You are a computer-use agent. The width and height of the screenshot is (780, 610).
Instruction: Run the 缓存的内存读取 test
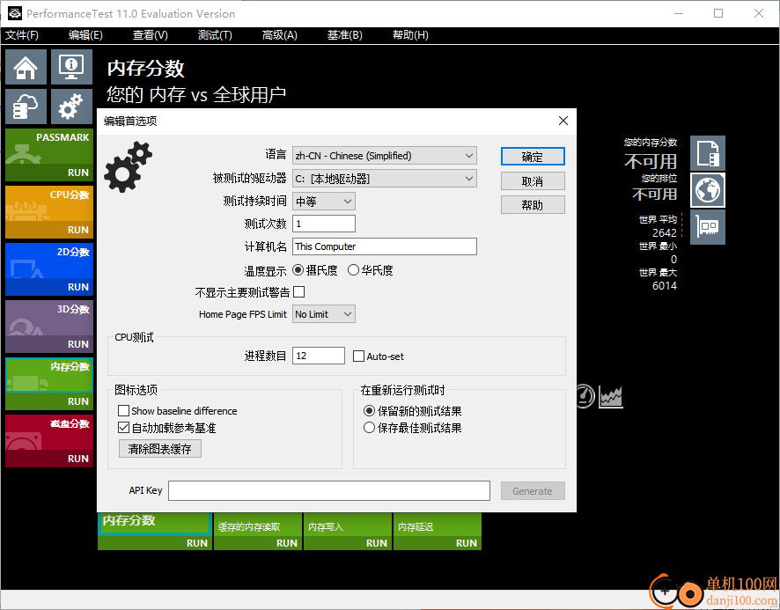[x=258, y=532]
